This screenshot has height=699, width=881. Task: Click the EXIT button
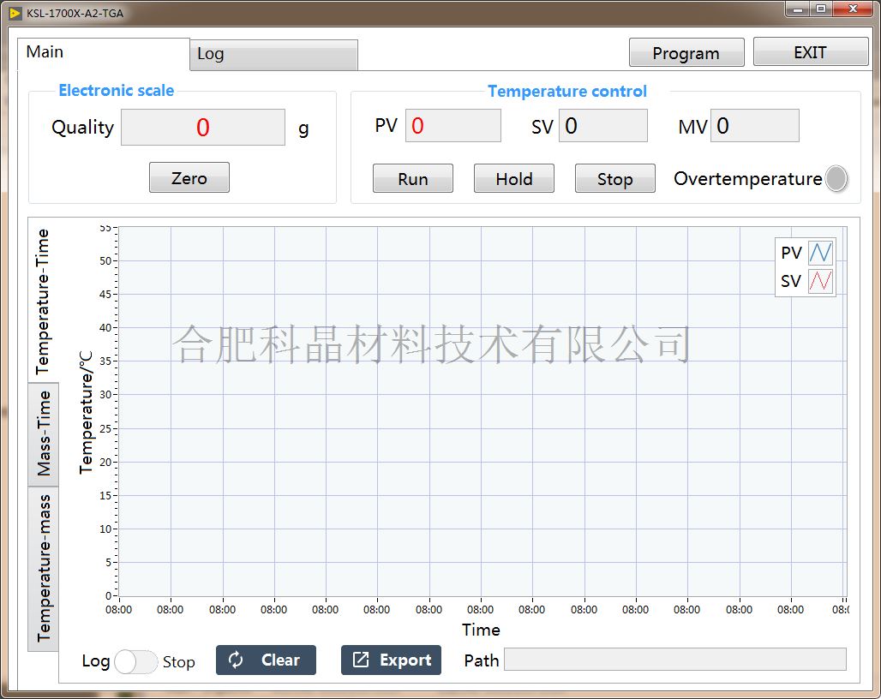810,52
